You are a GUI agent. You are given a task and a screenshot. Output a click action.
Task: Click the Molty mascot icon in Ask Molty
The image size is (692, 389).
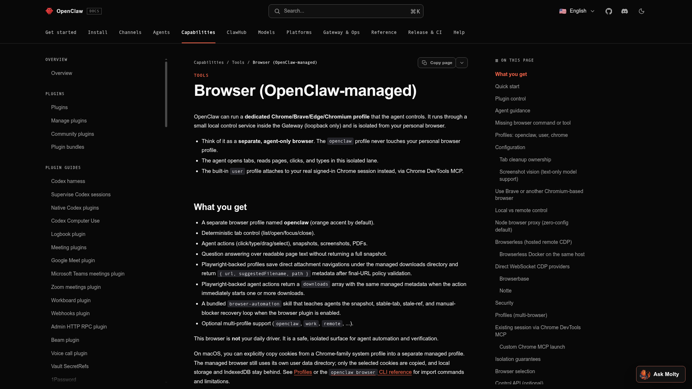[x=645, y=374]
